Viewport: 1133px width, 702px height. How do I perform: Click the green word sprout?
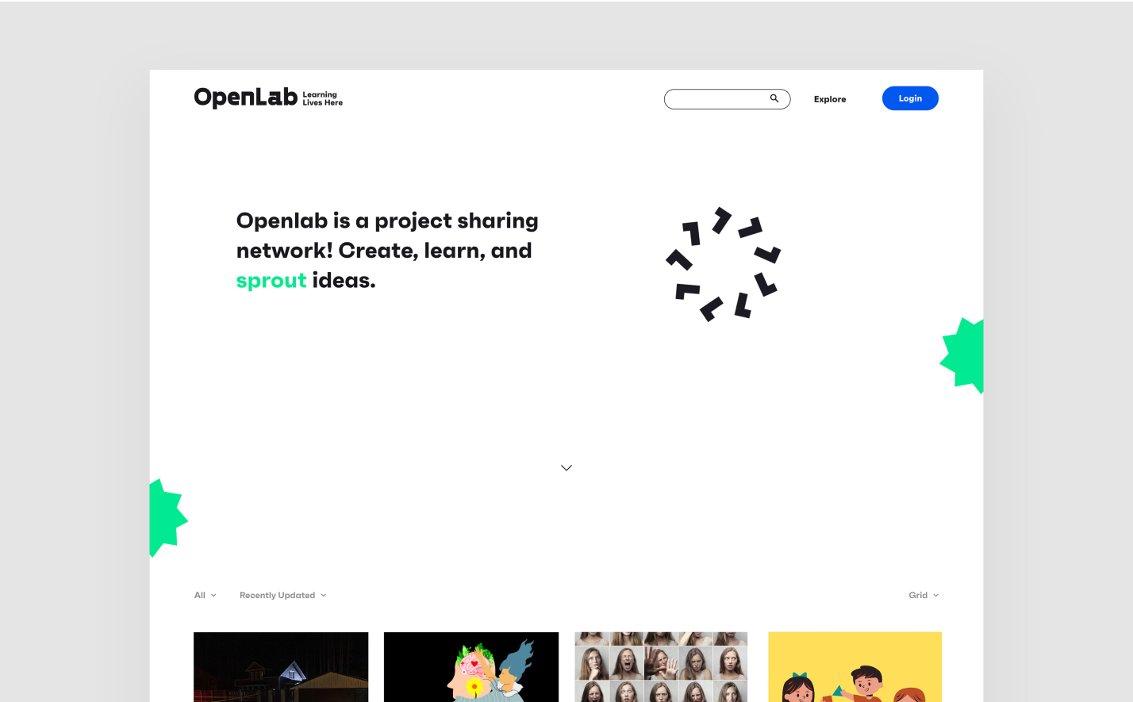(271, 281)
